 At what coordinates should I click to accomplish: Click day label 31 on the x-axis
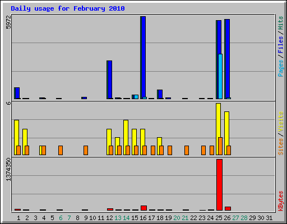[269, 218]
